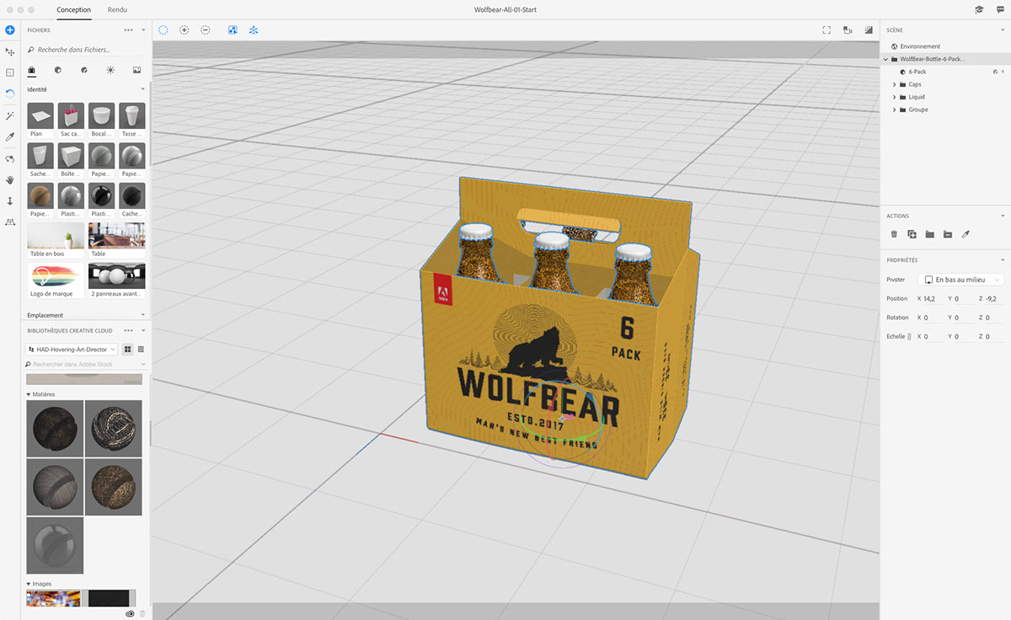Open Pivoter dropdown En bas au milieu
Image resolution: width=1011 pixels, height=620 pixels.
(x=962, y=280)
